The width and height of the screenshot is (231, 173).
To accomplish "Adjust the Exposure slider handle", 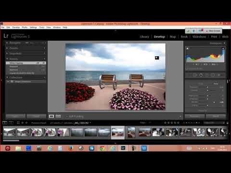I will click(207, 87).
